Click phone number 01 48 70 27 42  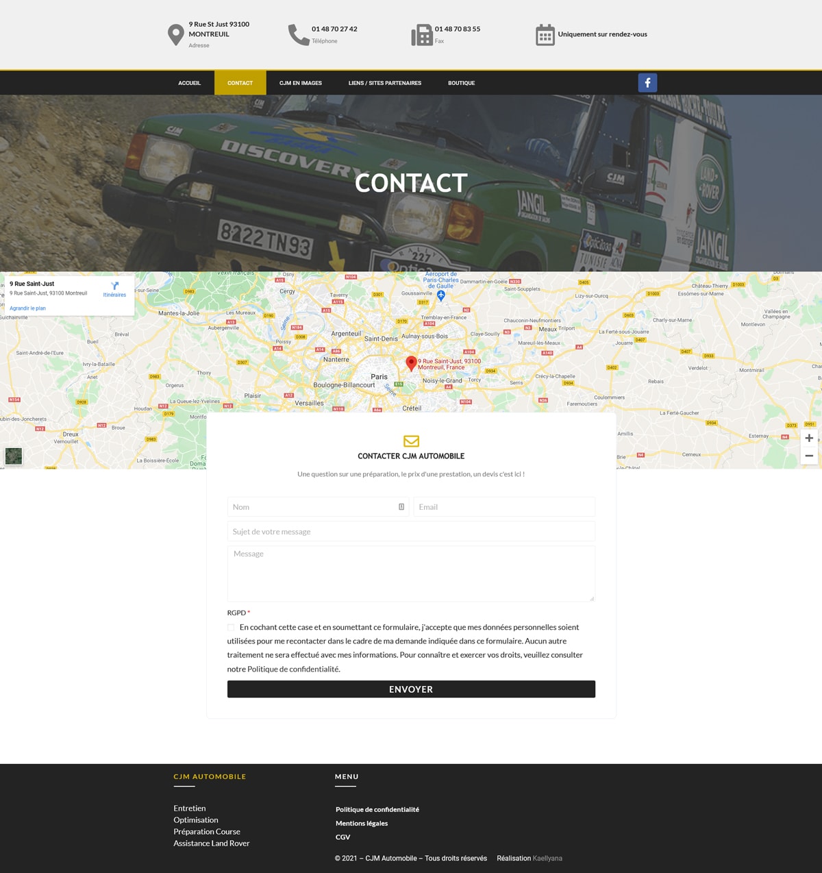[x=334, y=29]
